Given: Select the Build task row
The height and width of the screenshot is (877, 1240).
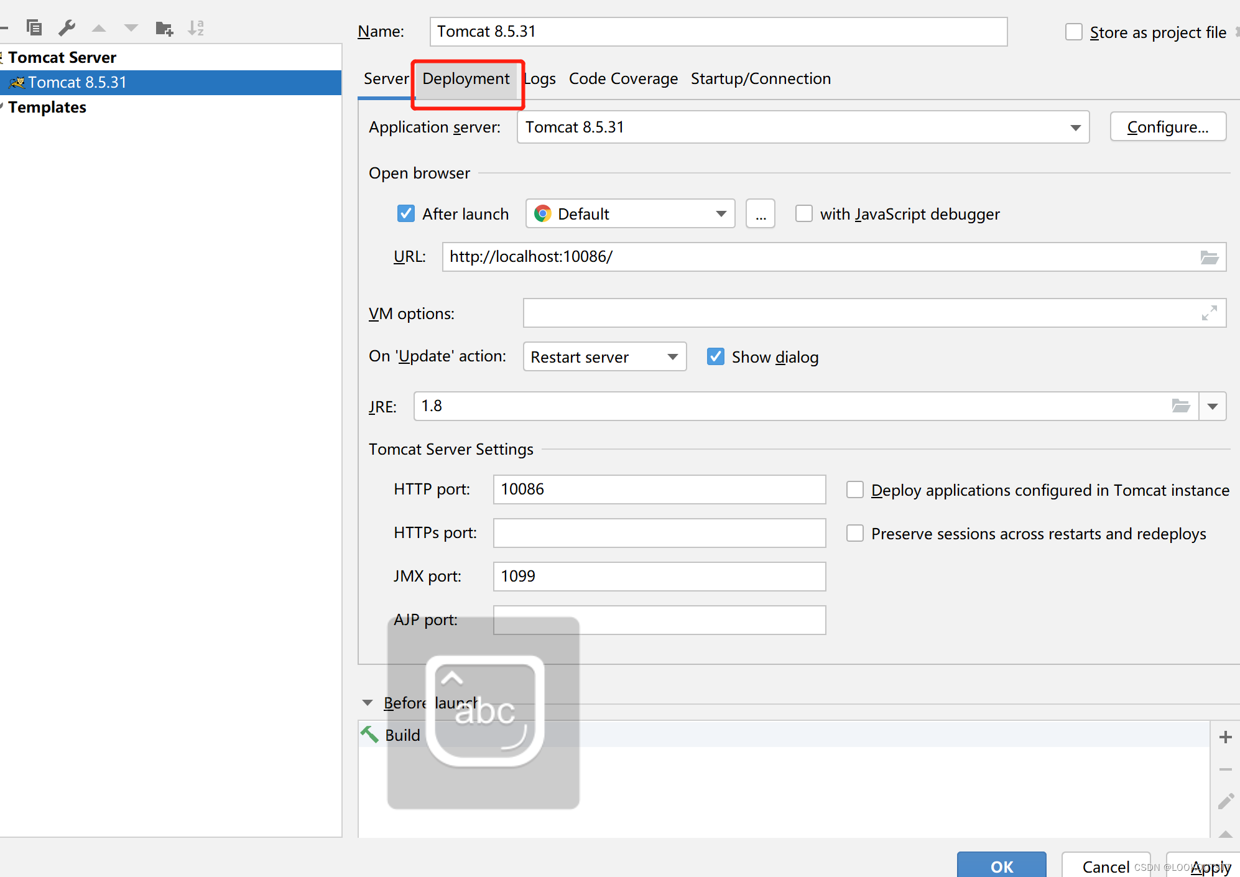Looking at the screenshot, I should [x=784, y=735].
